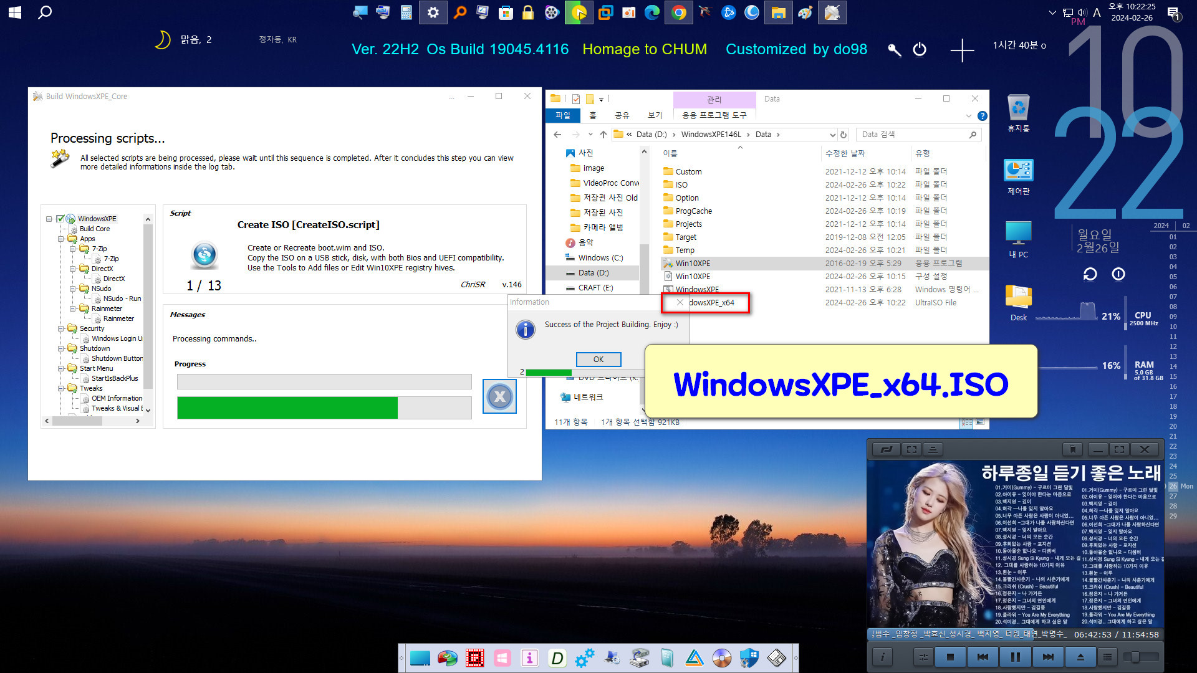
Task: Collapse the 7-Zip folder node
Action: (73, 249)
